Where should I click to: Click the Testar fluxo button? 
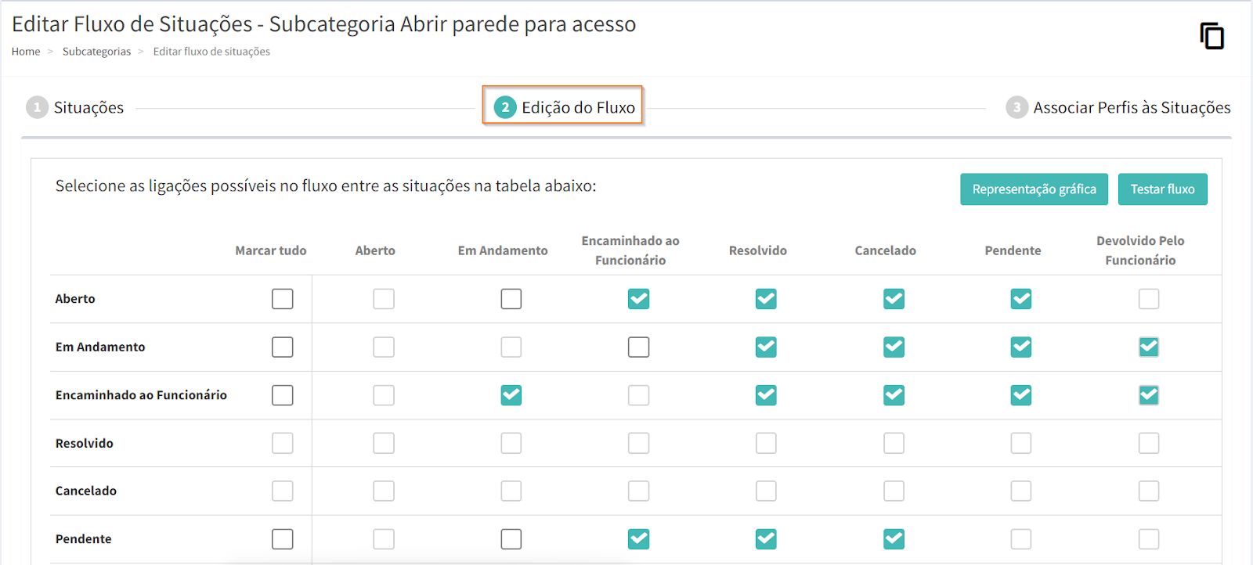pyautogui.click(x=1162, y=189)
